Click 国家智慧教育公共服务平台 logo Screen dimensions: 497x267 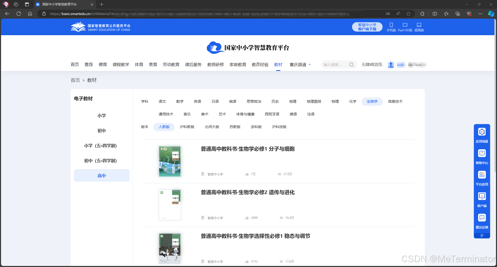(100, 27)
